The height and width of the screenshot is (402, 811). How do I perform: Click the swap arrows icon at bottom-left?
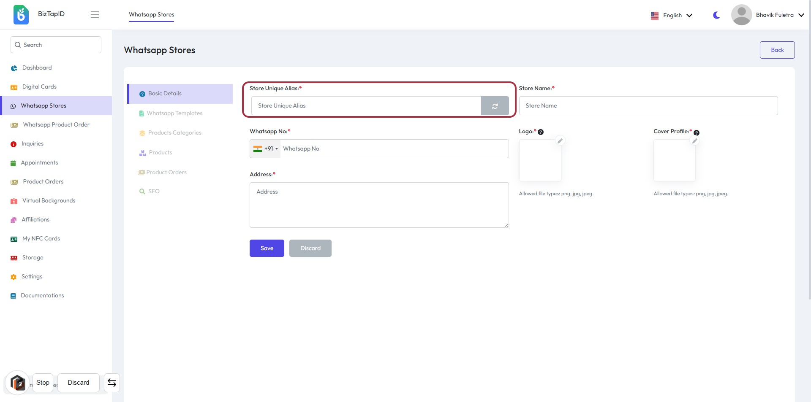pyautogui.click(x=112, y=383)
